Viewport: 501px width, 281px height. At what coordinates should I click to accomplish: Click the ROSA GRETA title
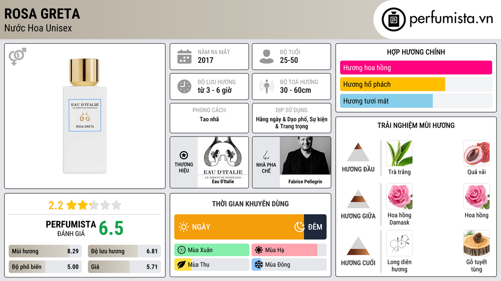(42, 14)
